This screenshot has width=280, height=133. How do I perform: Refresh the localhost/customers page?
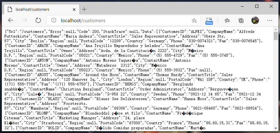[x=38, y=21]
